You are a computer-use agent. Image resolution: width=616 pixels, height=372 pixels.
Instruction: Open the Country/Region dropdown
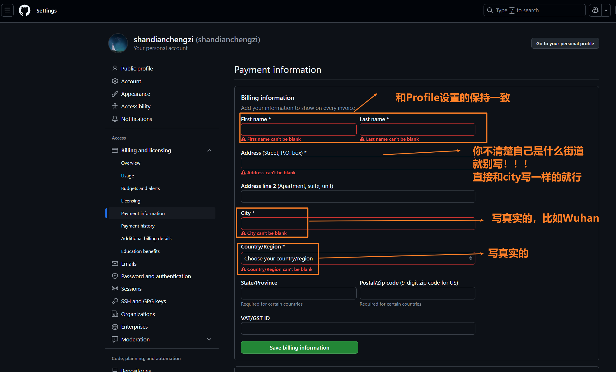tap(358, 258)
